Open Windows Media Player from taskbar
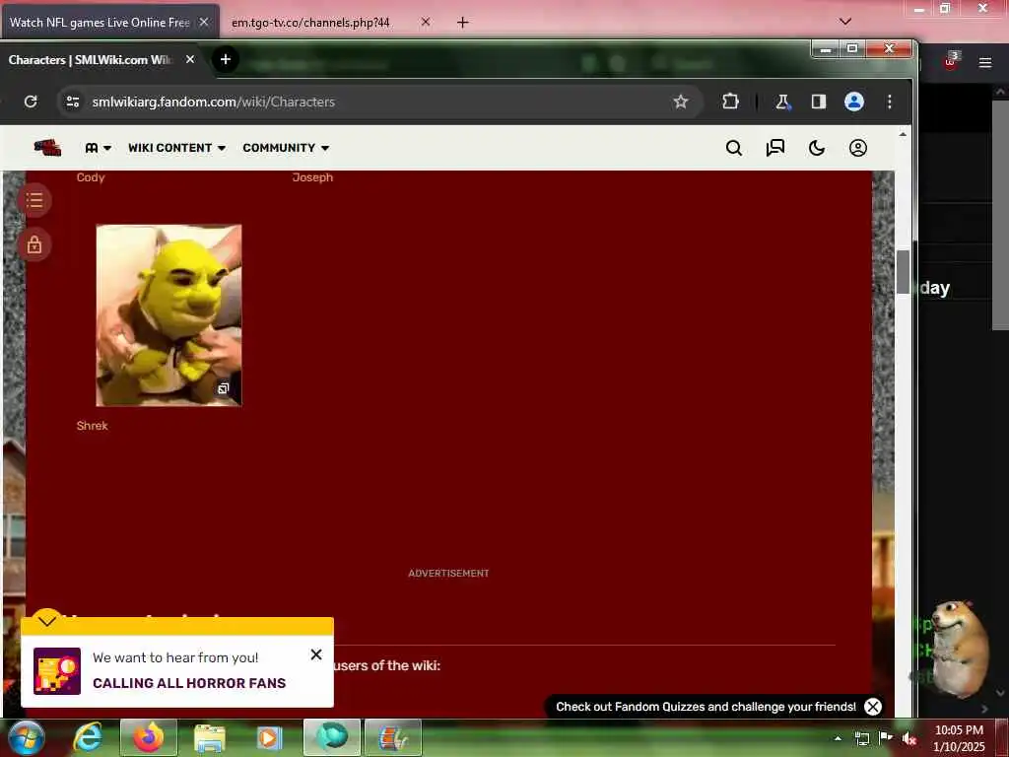The width and height of the screenshot is (1009, 757). click(269, 737)
